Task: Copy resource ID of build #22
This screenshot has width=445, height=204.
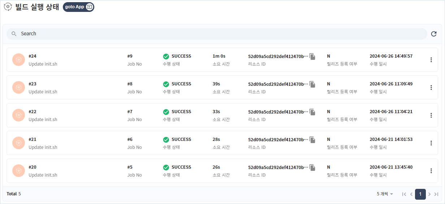Action: 312,112
